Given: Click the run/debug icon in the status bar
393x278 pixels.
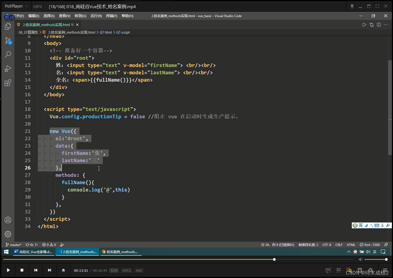Looking at the screenshot, I should tap(62, 245).
